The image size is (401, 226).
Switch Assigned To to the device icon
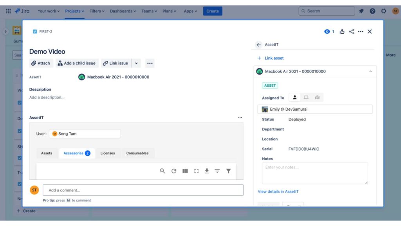pos(306,97)
